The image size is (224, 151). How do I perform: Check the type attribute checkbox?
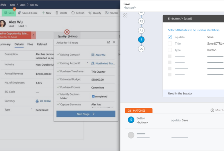pyautogui.click(x=170, y=49)
